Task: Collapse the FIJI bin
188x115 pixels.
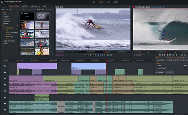Action: tap(5, 30)
